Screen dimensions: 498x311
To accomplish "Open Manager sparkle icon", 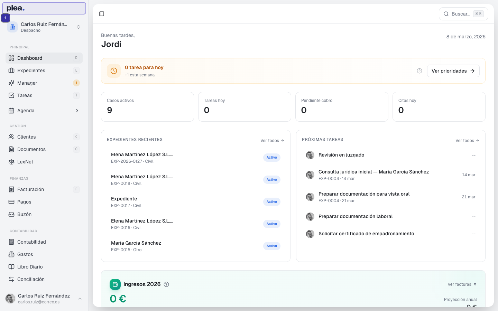I will tap(11, 83).
